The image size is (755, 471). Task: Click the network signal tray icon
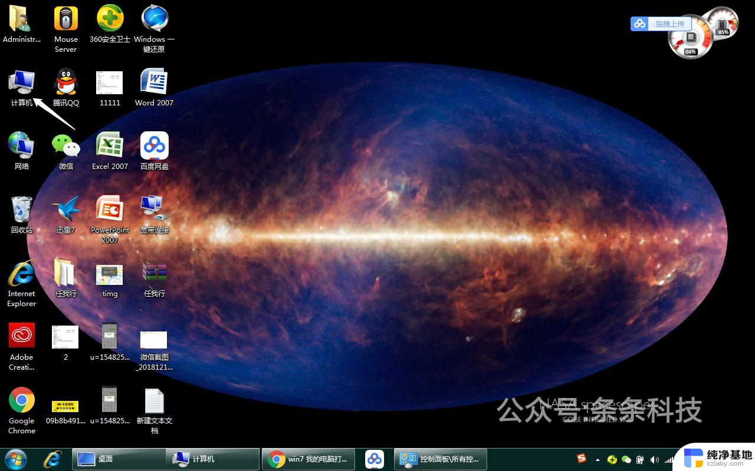point(669,459)
